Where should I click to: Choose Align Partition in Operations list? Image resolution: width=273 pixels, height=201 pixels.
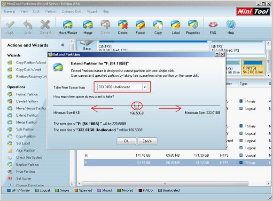coord(22,150)
